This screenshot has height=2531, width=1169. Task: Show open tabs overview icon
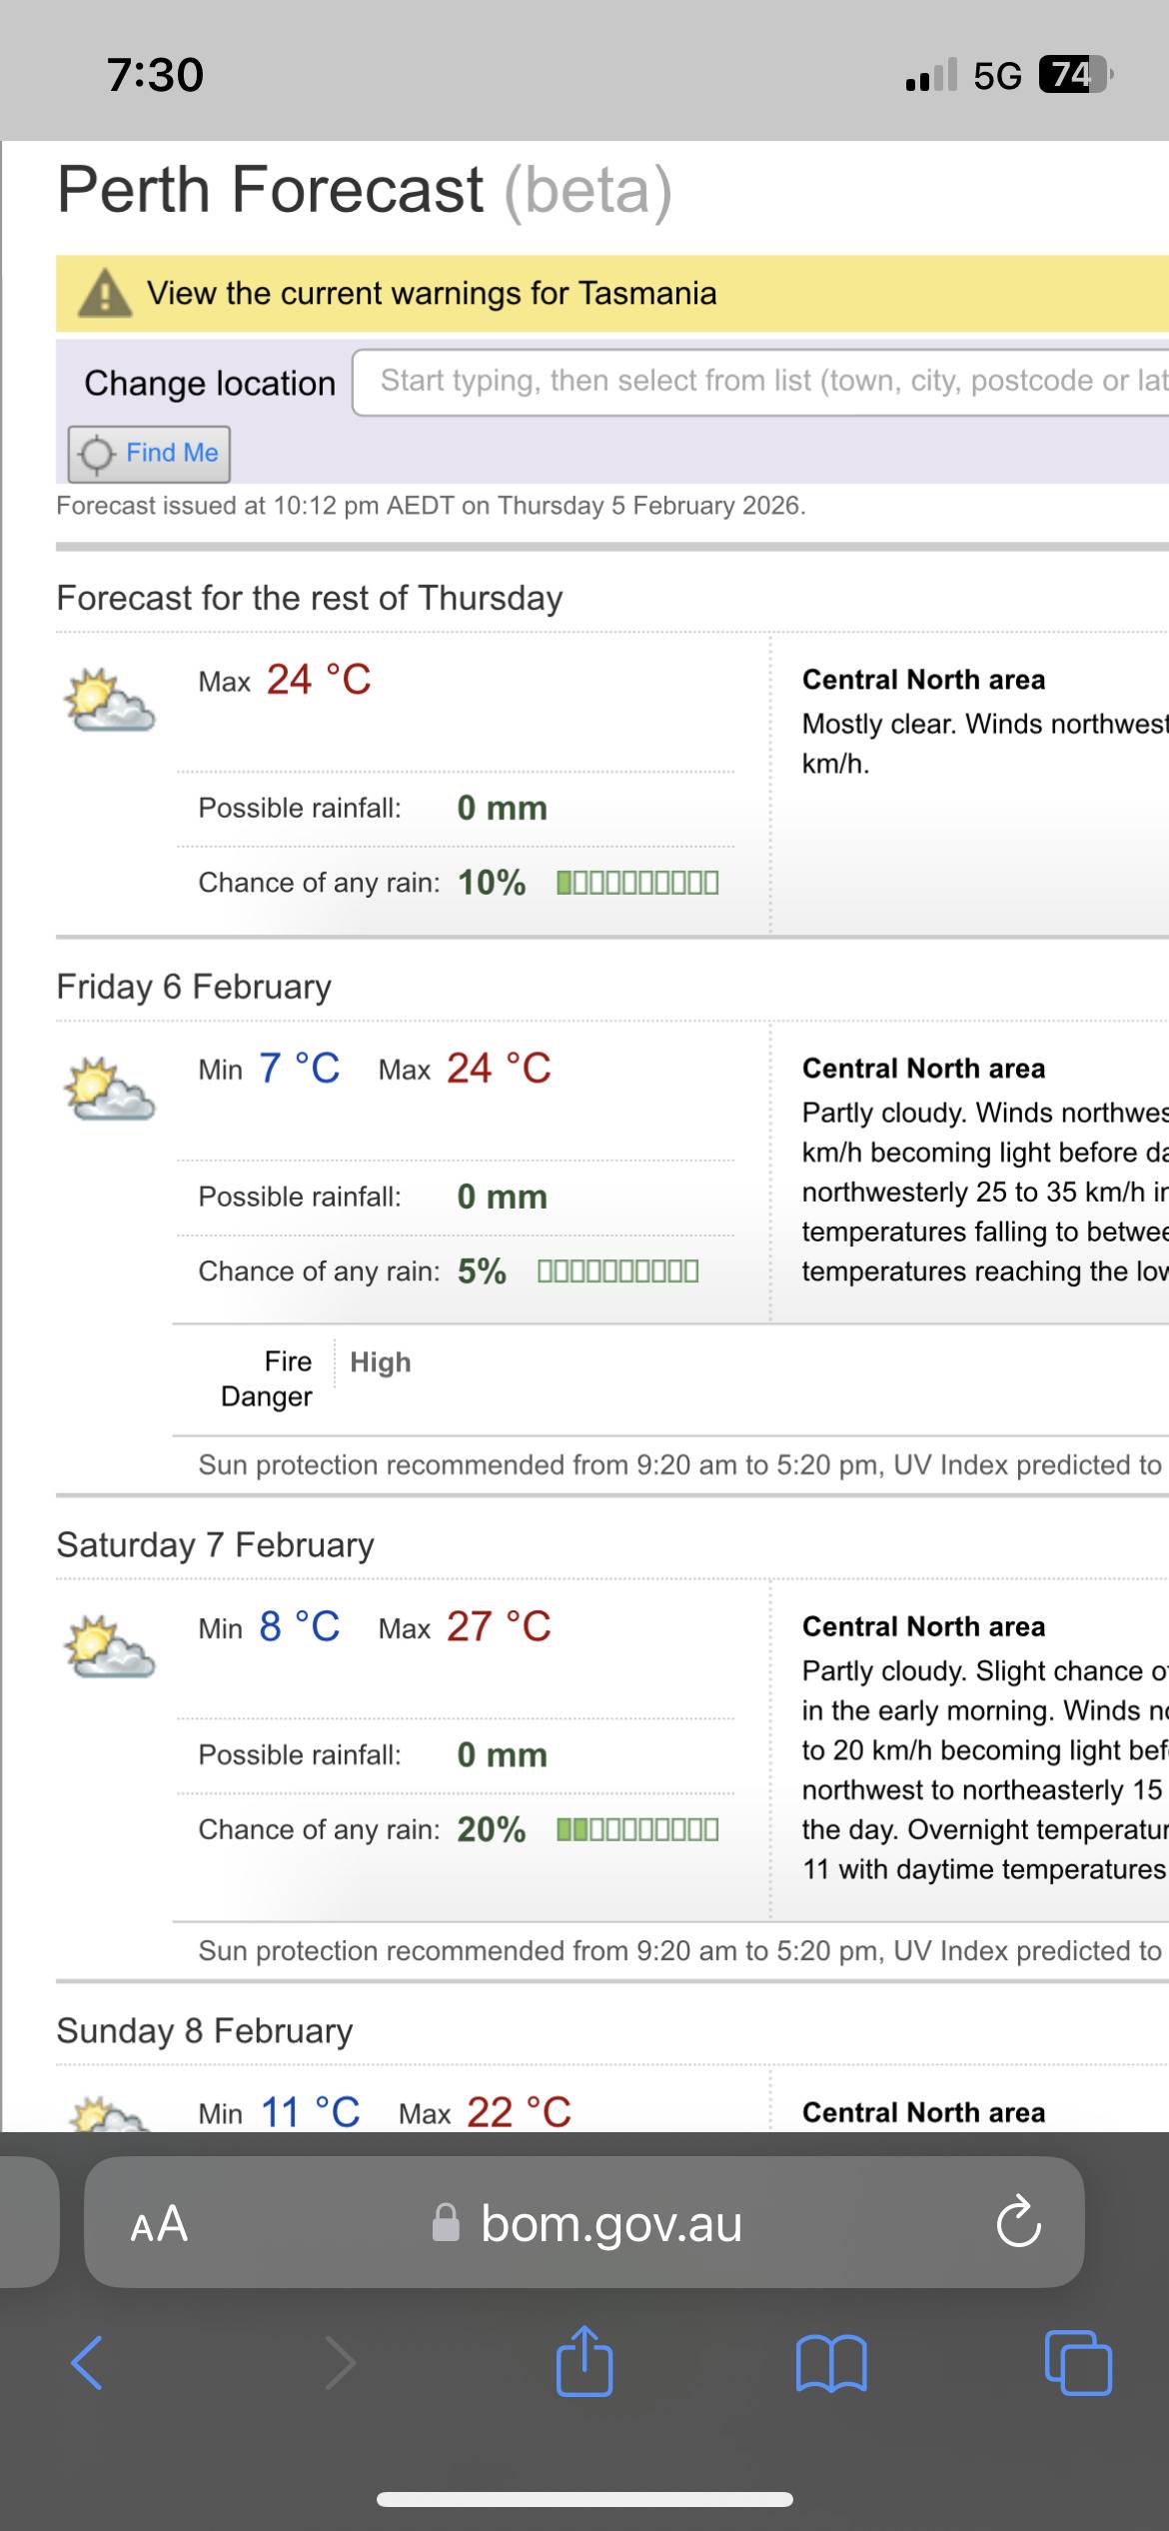click(x=1077, y=2363)
